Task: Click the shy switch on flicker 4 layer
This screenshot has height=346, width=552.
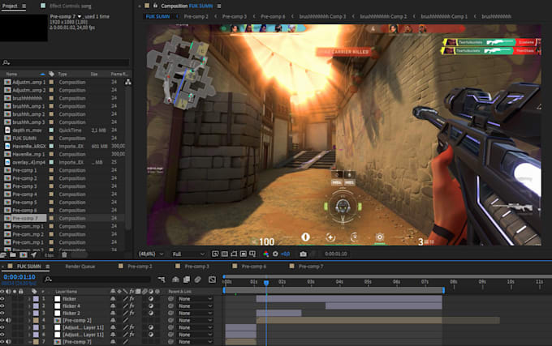Action: 113,306
